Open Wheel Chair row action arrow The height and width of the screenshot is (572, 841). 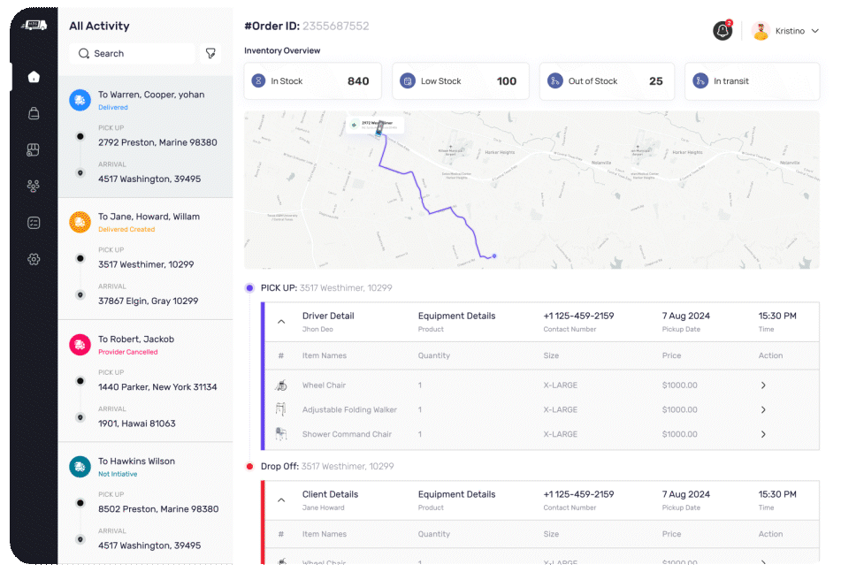tap(763, 385)
